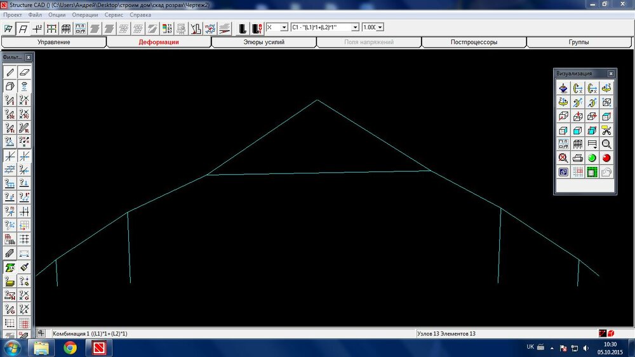635x357 pixels.
Task: Close the Визуализация panel
Action: pyautogui.click(x=611, y=74)
